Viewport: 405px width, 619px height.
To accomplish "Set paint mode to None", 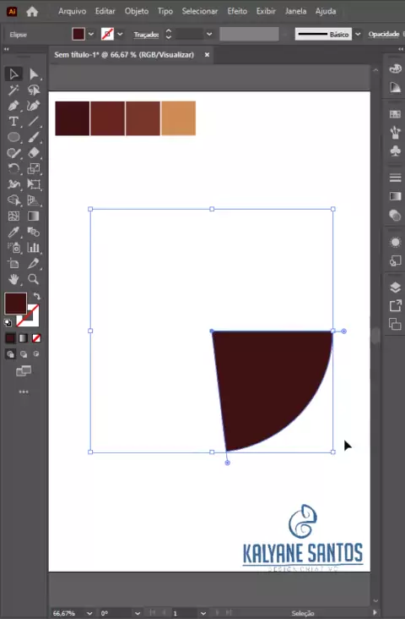I will [36, 338].
